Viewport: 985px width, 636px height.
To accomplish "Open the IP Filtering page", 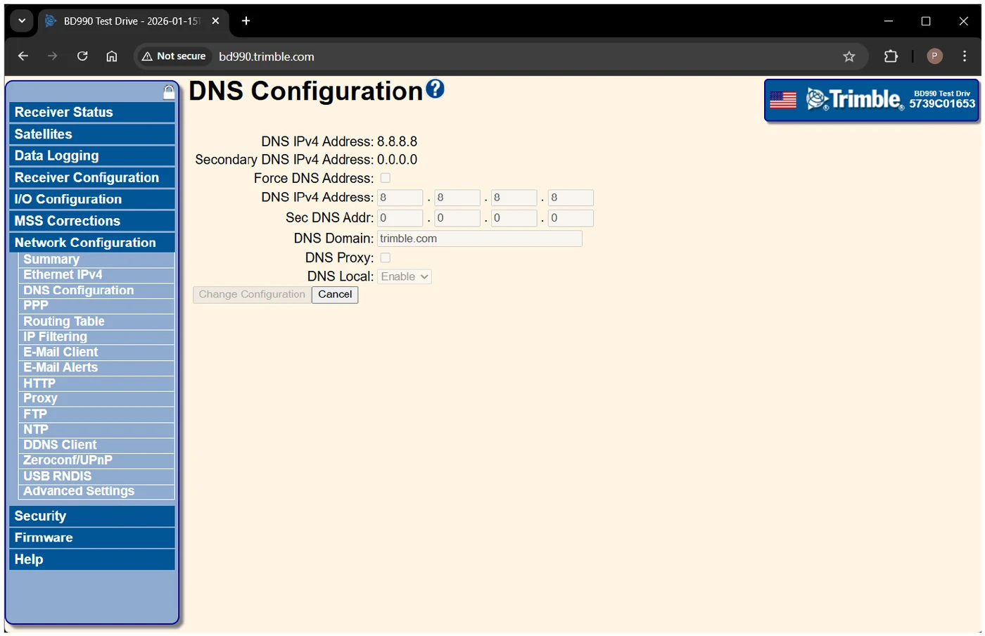I will [x=97, y=337].
